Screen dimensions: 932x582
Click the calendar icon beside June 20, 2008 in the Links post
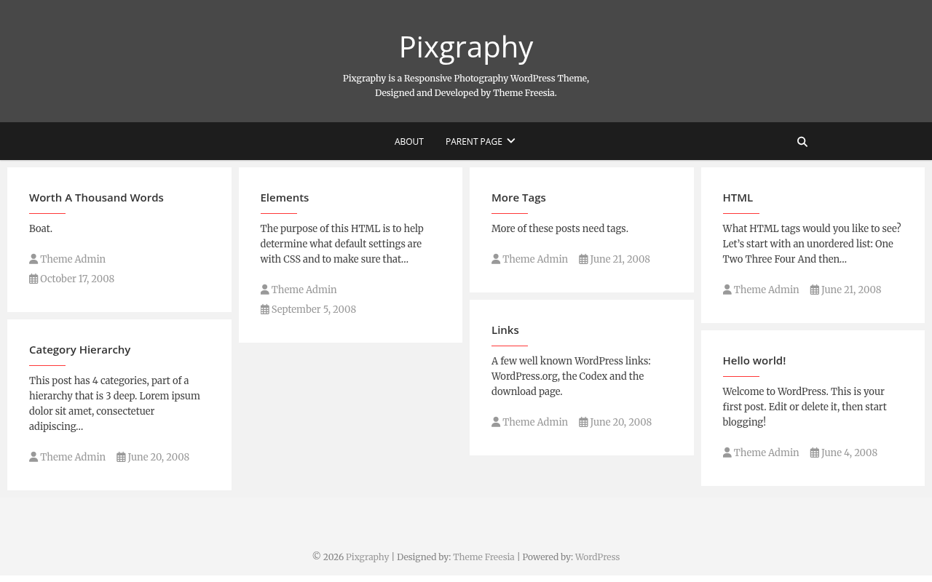pos(583,422)
